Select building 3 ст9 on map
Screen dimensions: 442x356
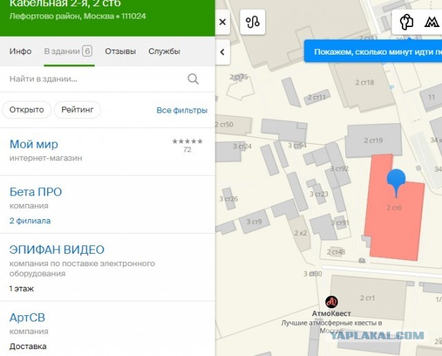pos(254,221)
